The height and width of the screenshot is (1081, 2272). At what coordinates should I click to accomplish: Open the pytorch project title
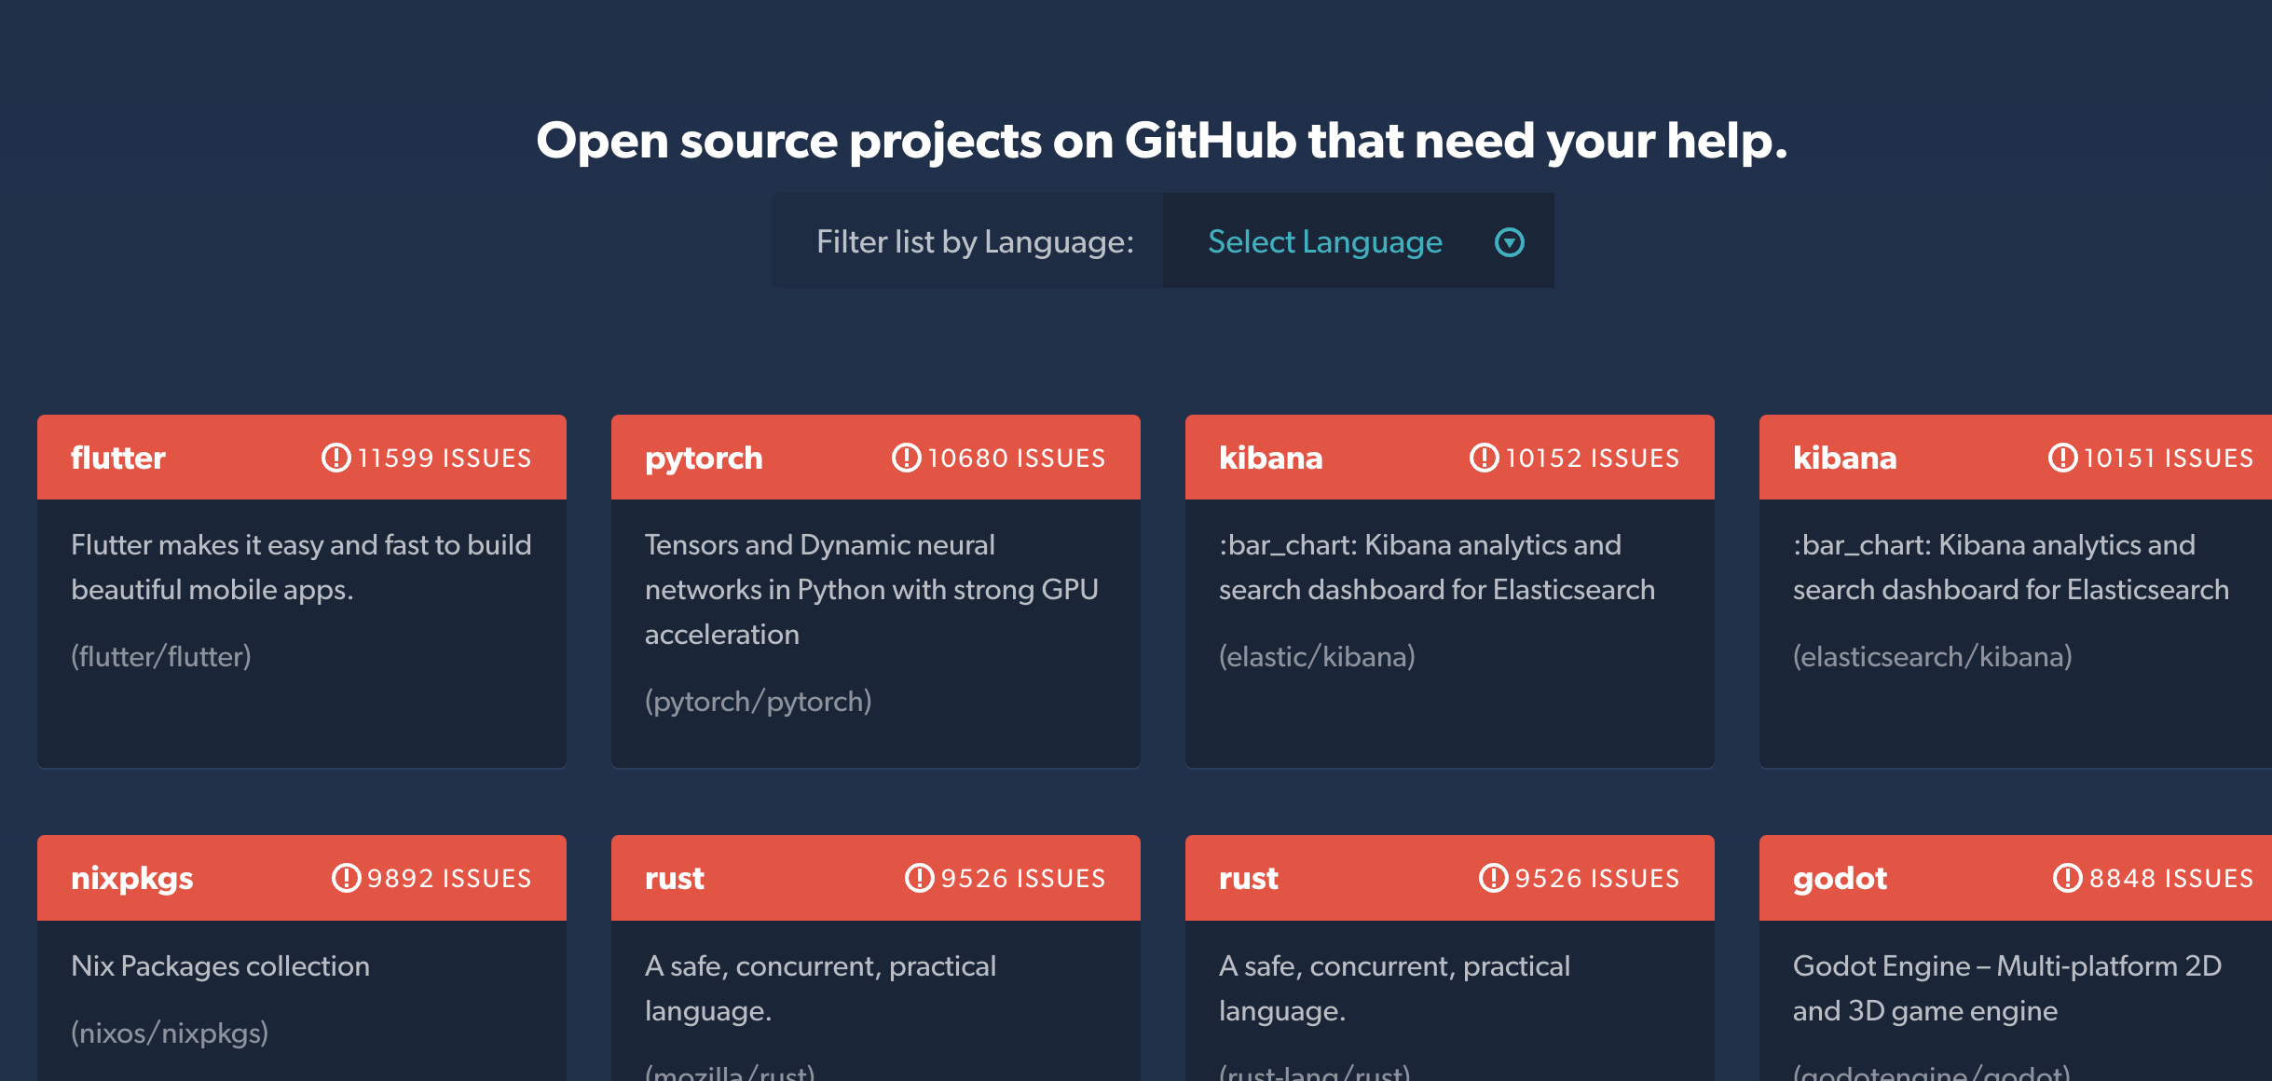tap(704, 458)
